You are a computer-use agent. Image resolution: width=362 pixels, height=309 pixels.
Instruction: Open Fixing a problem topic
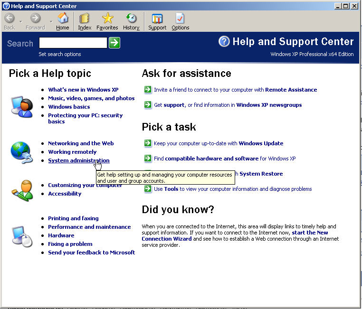pos(70,244)
